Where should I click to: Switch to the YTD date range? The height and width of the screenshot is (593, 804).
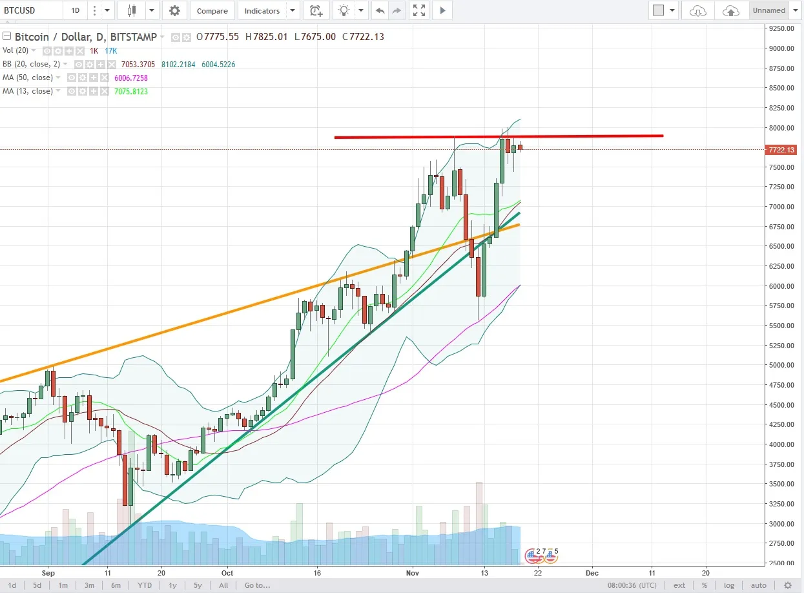coord(145,585)
